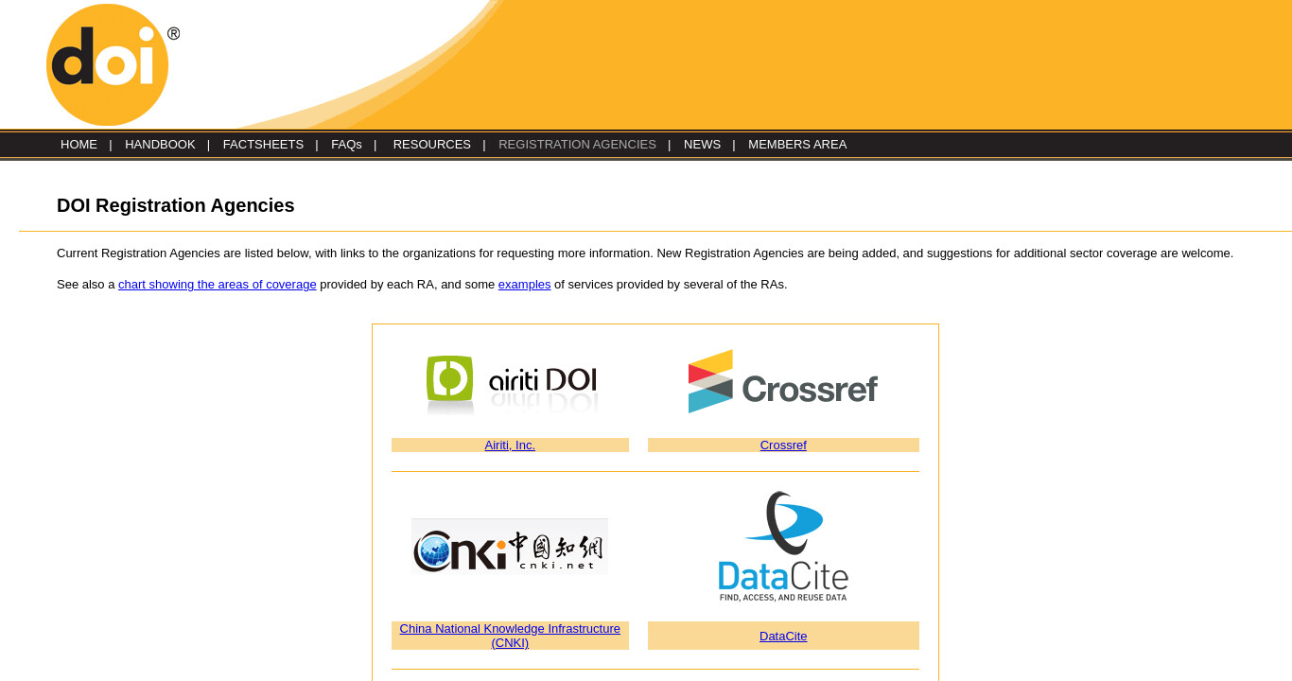Open the NEWS menu item
This screenshot has height=681, width=1292.
tap(702, 145)
